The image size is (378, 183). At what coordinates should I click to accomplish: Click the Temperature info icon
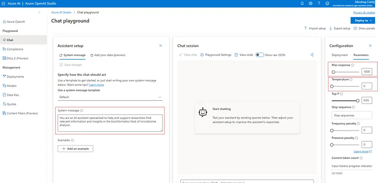pyautogui.click(x=351, y=79)
